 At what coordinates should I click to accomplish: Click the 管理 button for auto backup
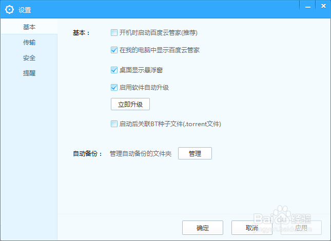(x=195, y=153)
